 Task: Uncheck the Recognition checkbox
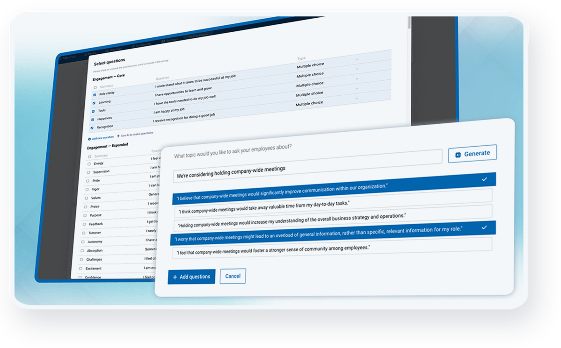[x=92, y=128]
